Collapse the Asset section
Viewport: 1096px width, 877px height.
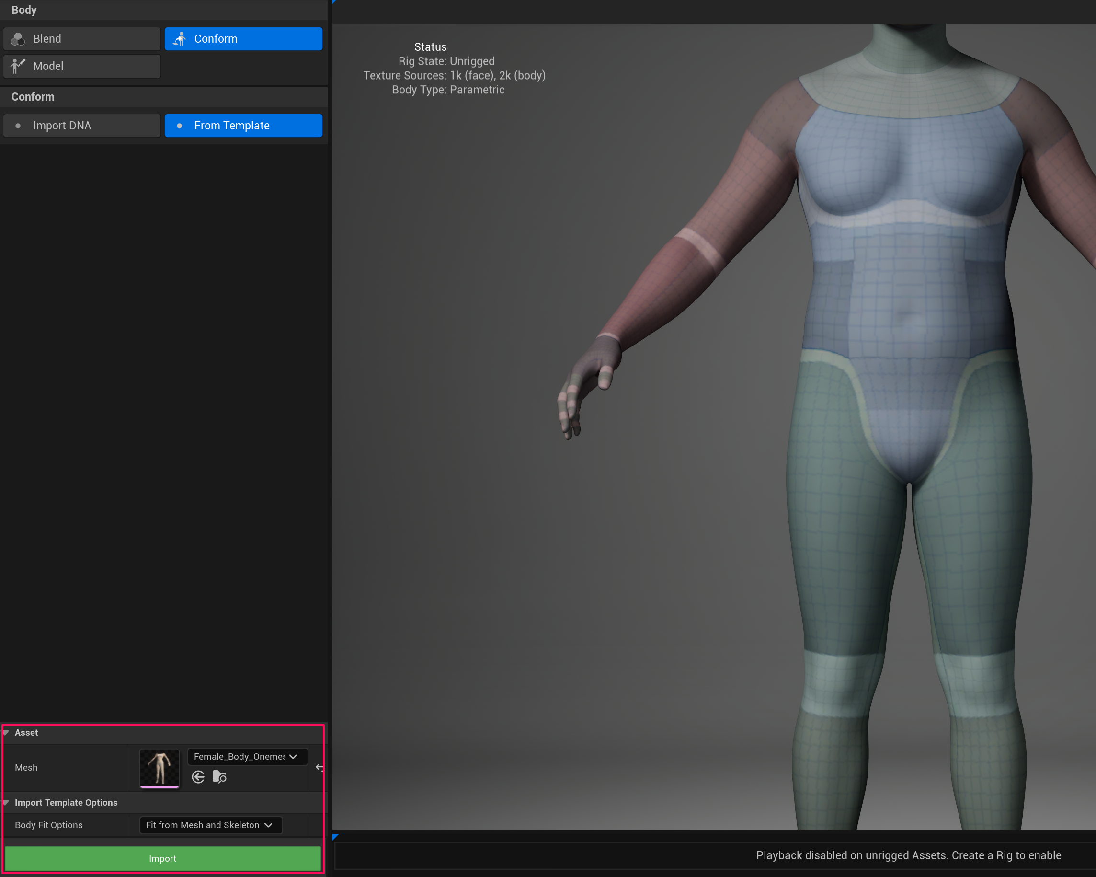click(x=6, y=733)
